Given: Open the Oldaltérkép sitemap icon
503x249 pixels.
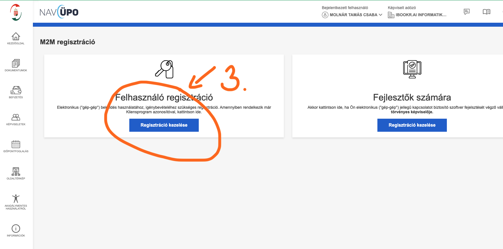Looking at the screenshot, I should pos(16,171).
